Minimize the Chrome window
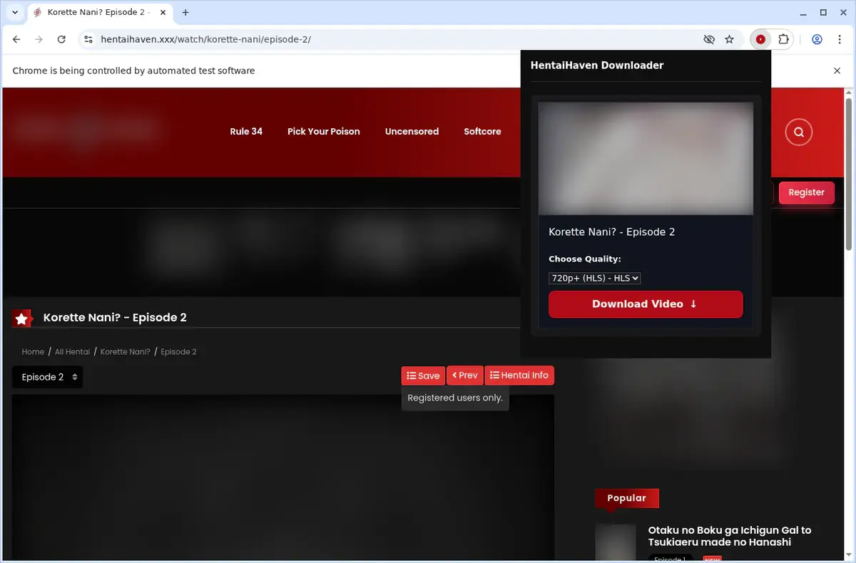The image size is (856, 563). 802,12
